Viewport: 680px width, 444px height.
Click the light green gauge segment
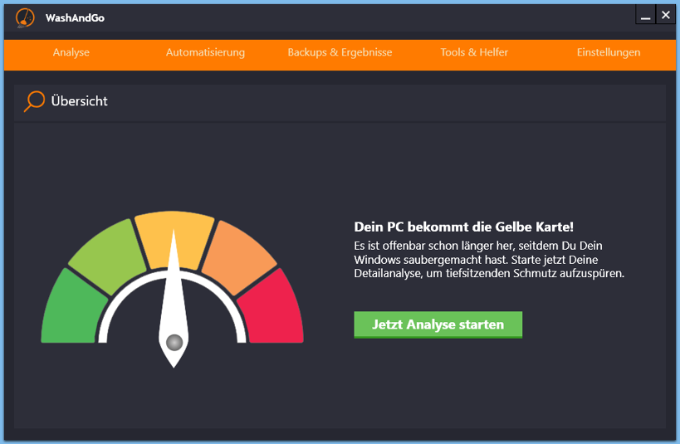pyautogui.click(x=110, y=256)
